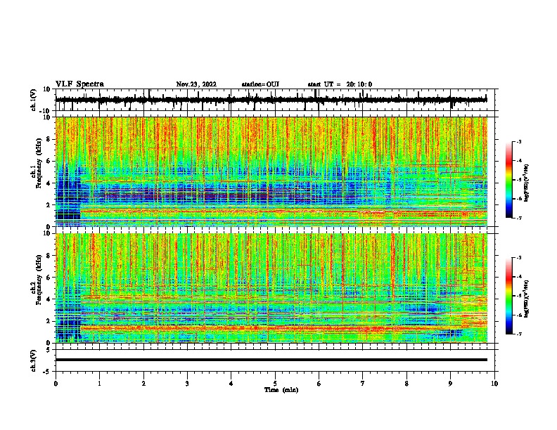The width and height of the screenshot is (557, 430).
Task: Click the "-3" label on ch.1 color bar
Action: coord(518,141)
